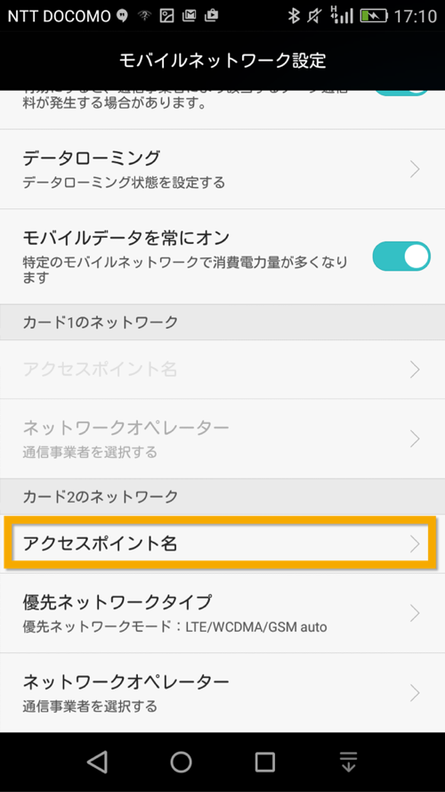
Task: Open recent apps with the square button
Action: point(265,761)
